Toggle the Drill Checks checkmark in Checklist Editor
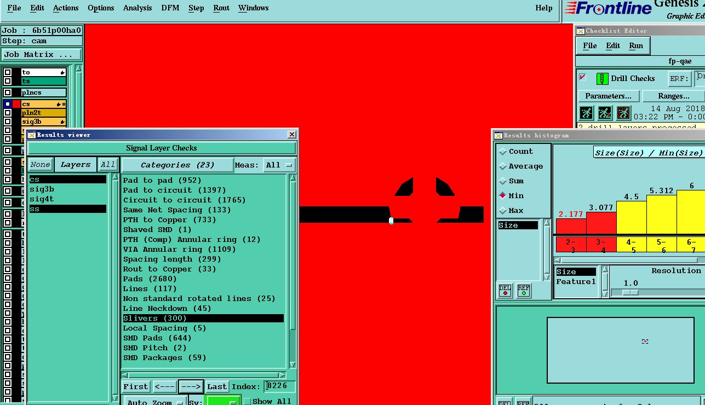This screenshot has width=705, height=405. [x=583, y=77]
